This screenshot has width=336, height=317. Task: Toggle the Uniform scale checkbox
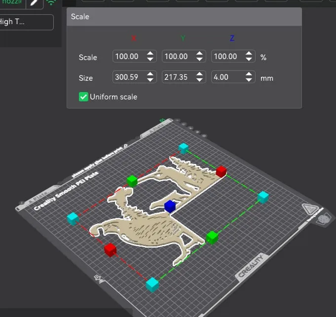point(83,97)
